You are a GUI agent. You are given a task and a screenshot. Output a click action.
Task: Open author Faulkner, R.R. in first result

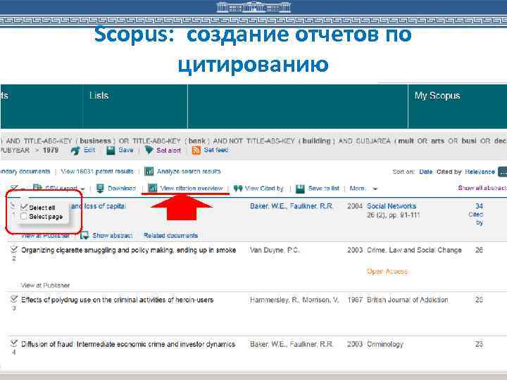(311, 205)
